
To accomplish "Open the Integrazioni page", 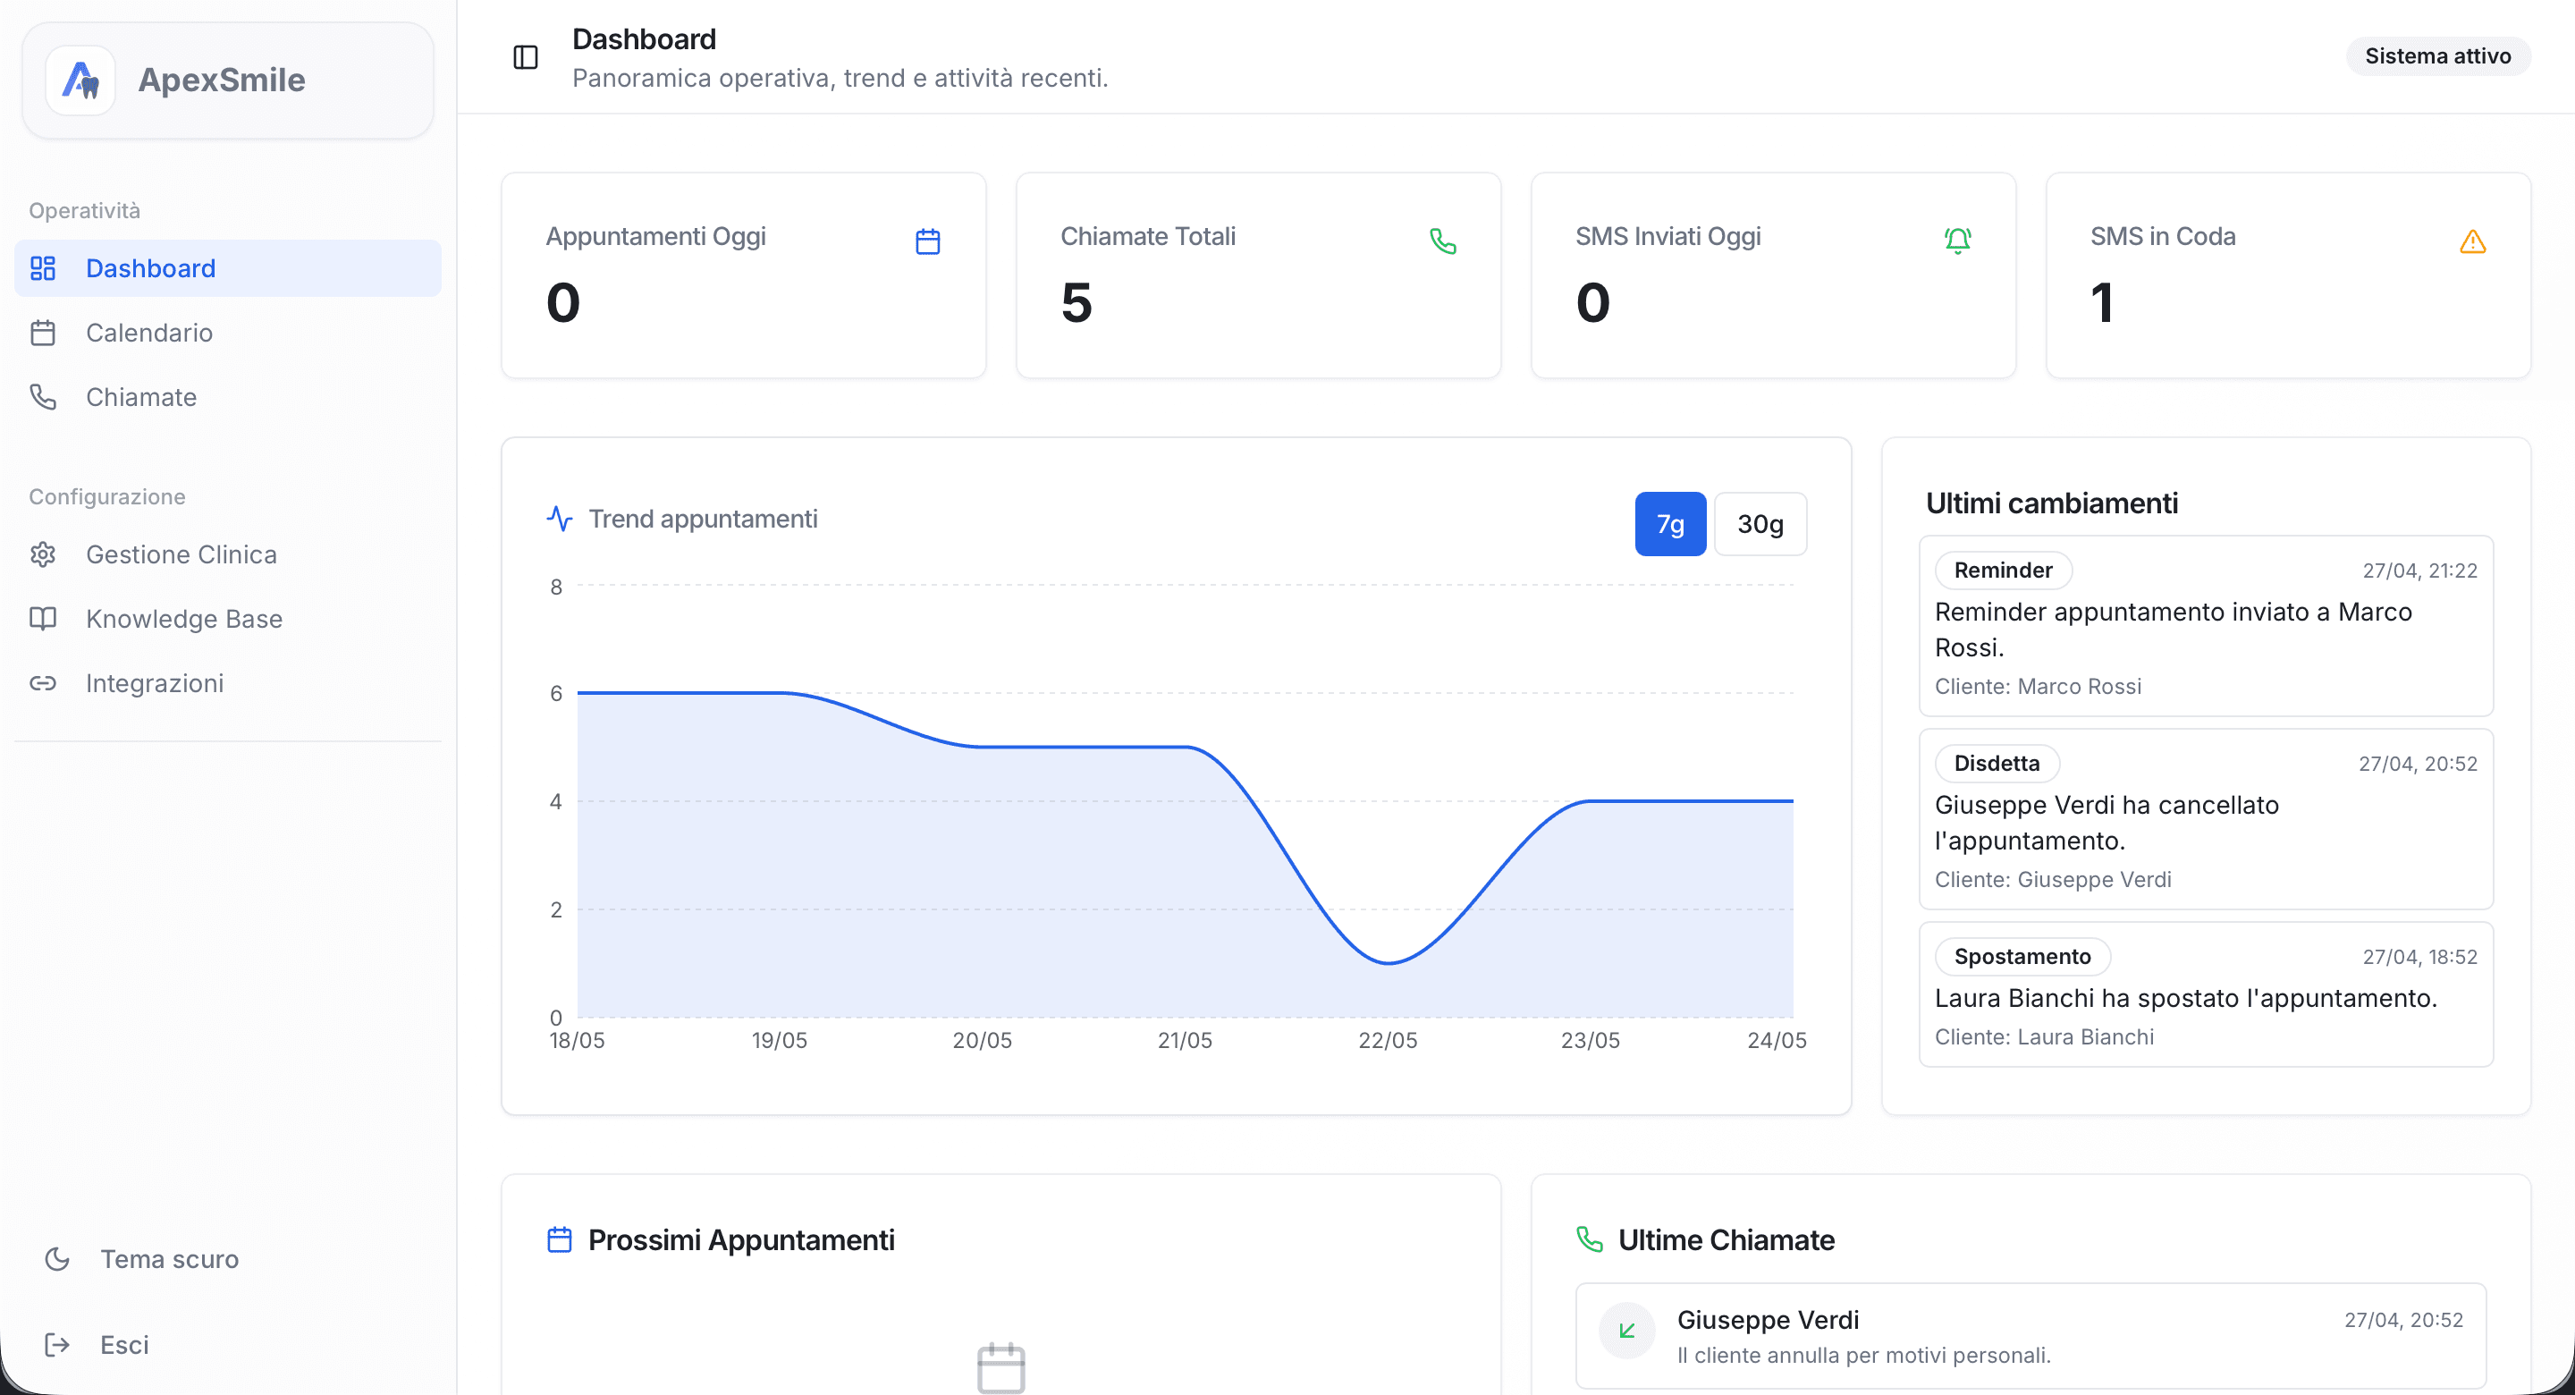I will click(x=228, y=683).
